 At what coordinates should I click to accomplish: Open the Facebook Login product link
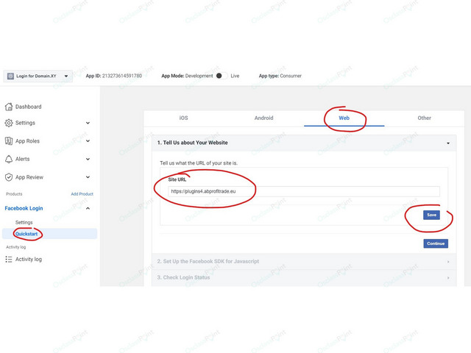[24, 208]
